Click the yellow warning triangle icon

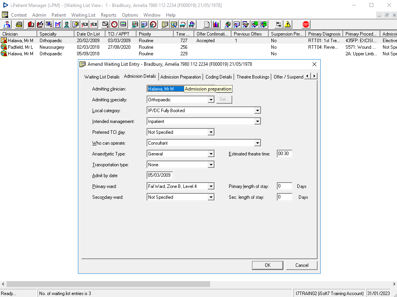(288, 24)
